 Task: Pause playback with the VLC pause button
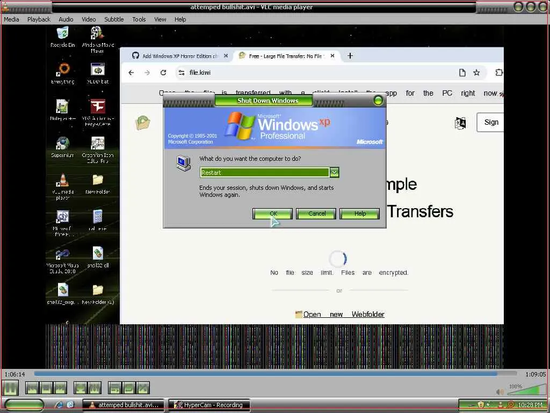click(10, 388)
